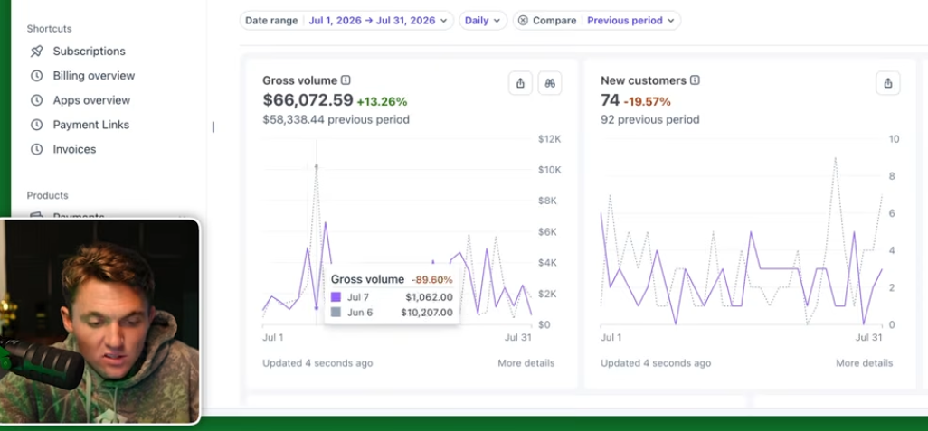Export the New customers chart

(x=888, y=83)
